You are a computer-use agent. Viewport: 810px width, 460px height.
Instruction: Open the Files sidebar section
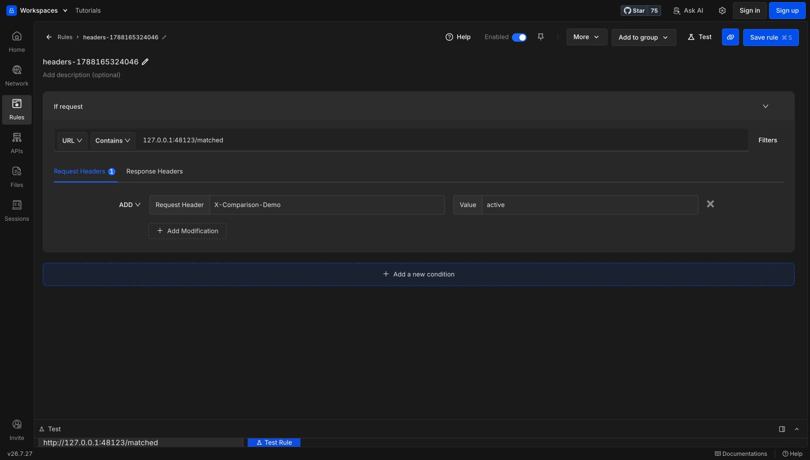pos(17,177)
